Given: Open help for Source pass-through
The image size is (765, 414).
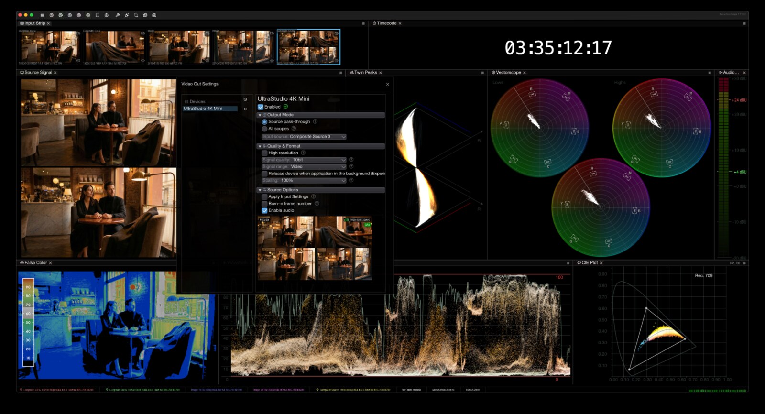Looking at the screenshot, I should point(315,121).
